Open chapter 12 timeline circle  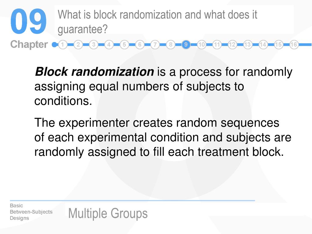(232, 44)
